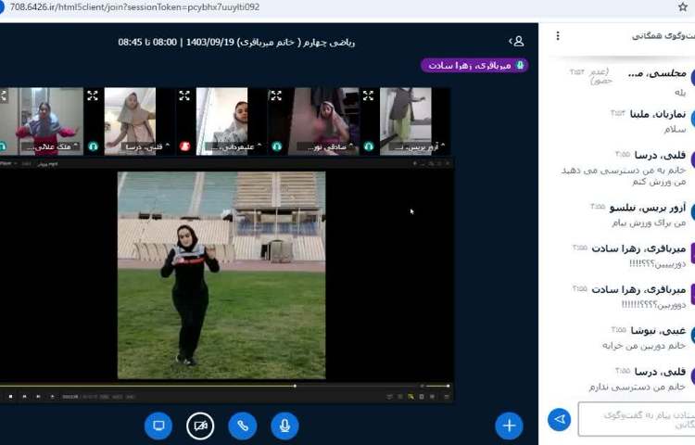
Task: Click previous track button in shared player
Action: [x=24, y=396]
